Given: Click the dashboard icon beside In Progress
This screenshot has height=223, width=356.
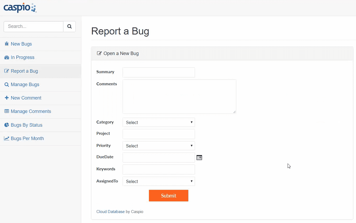Looking at the screenshot, I should [x=7, y=57].
